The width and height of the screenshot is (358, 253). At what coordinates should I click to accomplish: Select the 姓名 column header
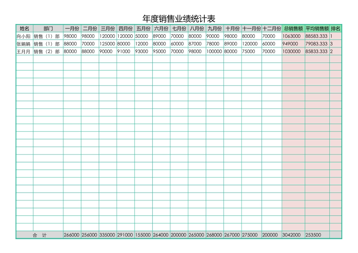point(24,29)
